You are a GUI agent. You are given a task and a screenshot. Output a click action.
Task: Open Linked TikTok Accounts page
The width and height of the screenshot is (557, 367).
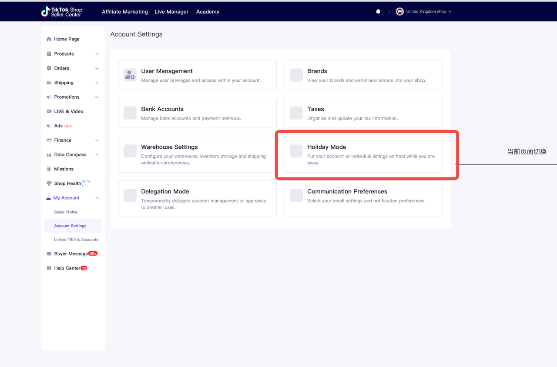(x=76, y=240)
